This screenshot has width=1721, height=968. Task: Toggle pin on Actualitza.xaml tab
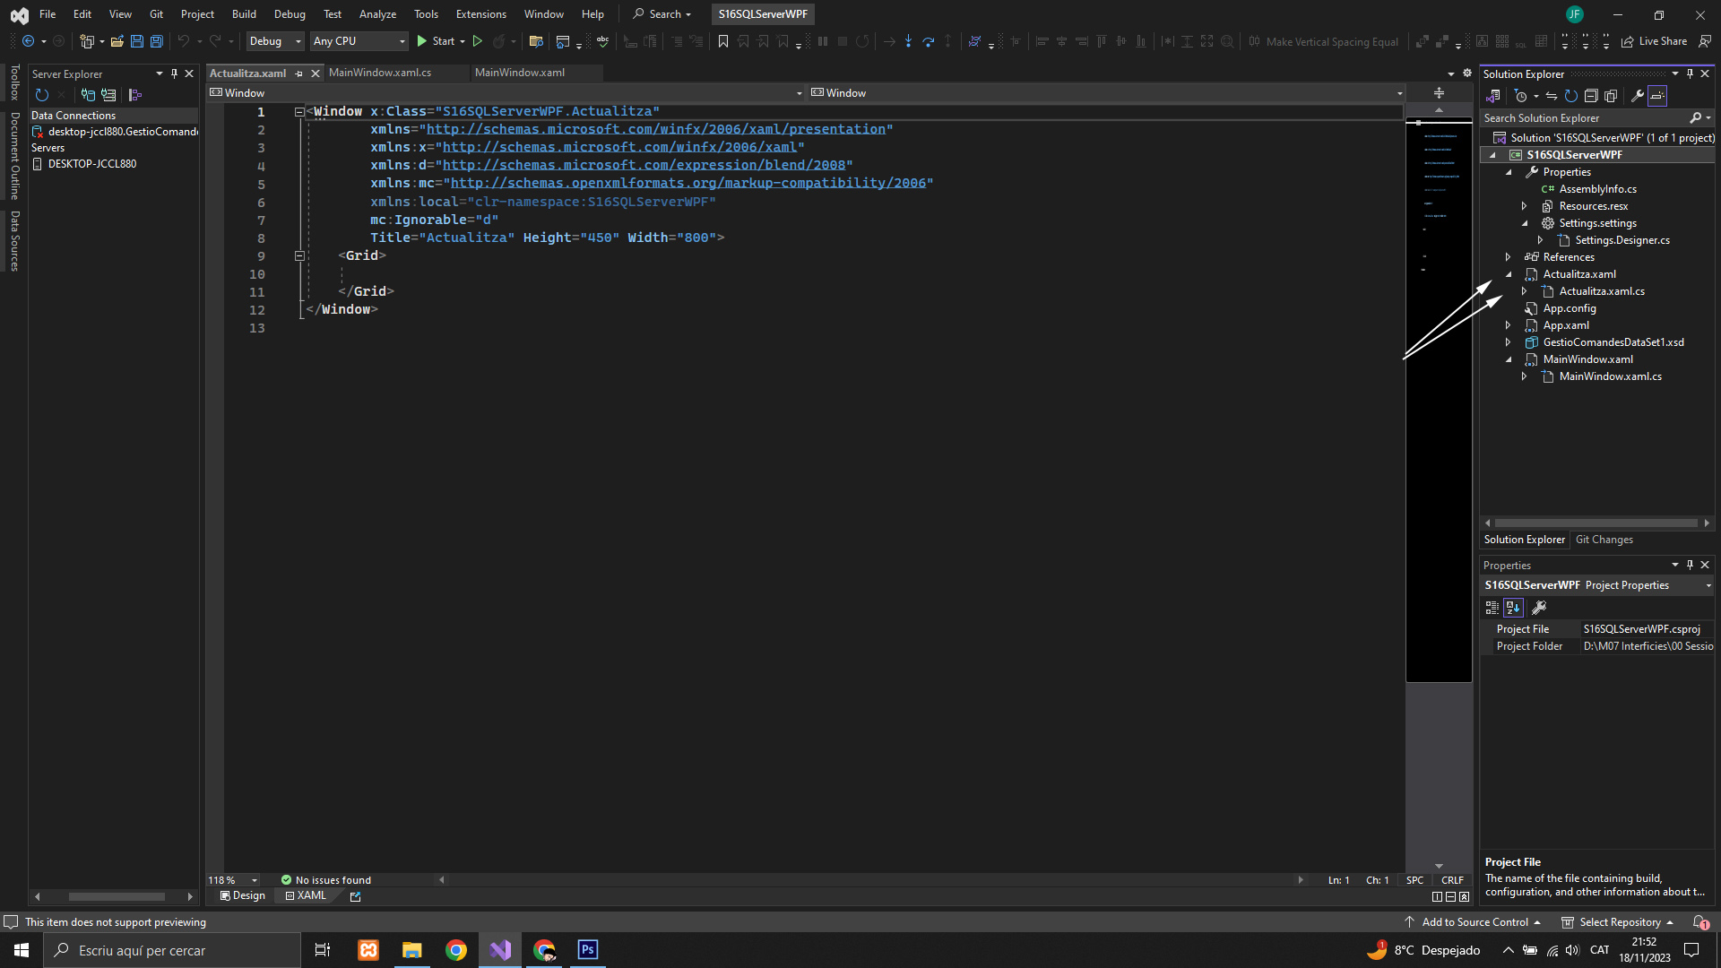(x=299, y=73)
